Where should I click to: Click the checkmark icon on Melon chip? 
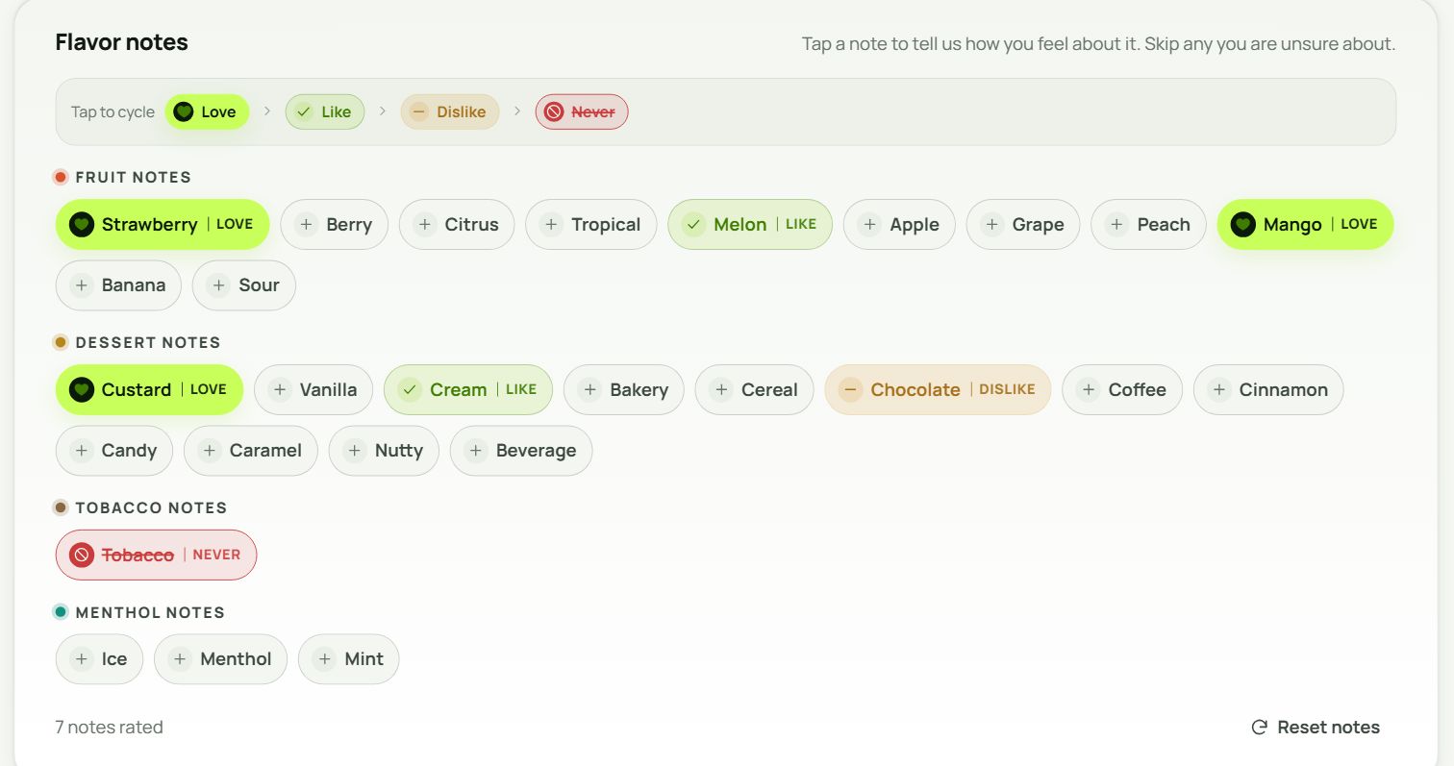[x=693, y=224]
